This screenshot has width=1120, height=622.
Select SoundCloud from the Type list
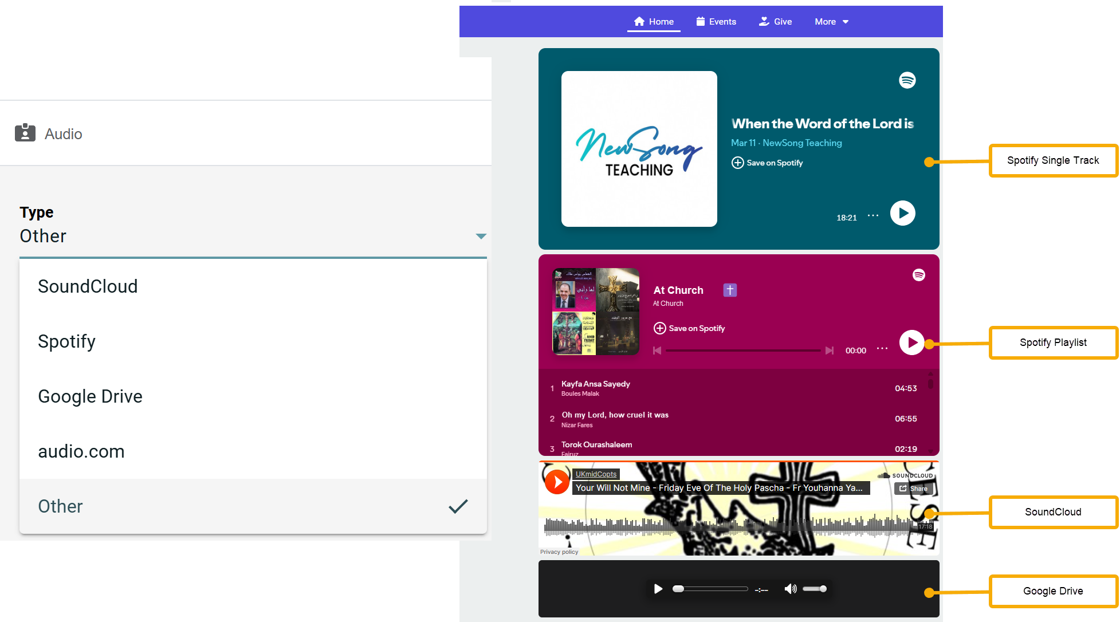click(253, 286)
